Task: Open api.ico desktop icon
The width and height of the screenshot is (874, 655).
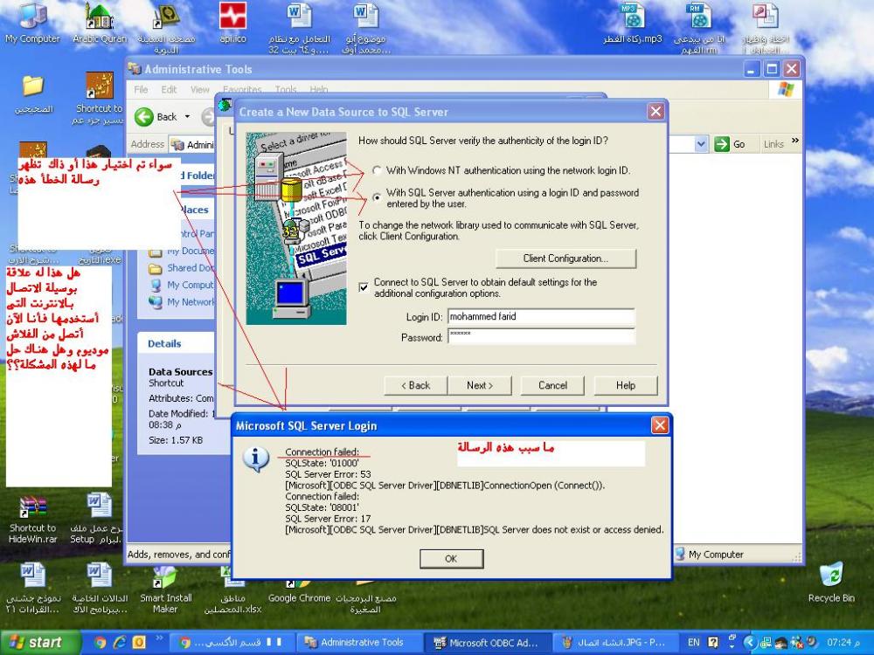Action: point(232,23)
